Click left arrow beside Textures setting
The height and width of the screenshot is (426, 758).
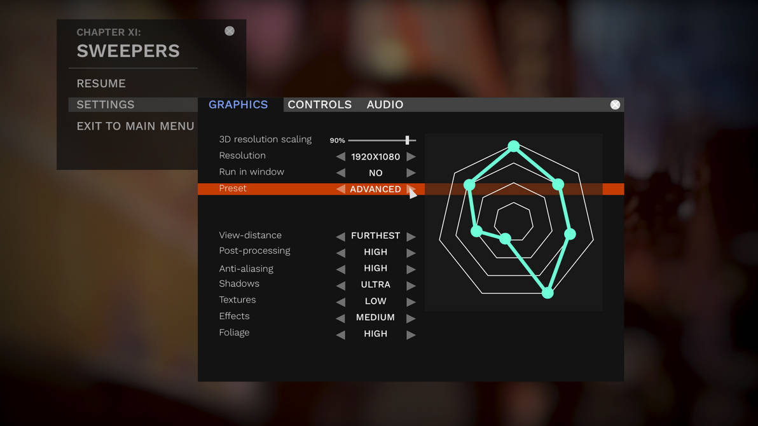click(340, 301)
